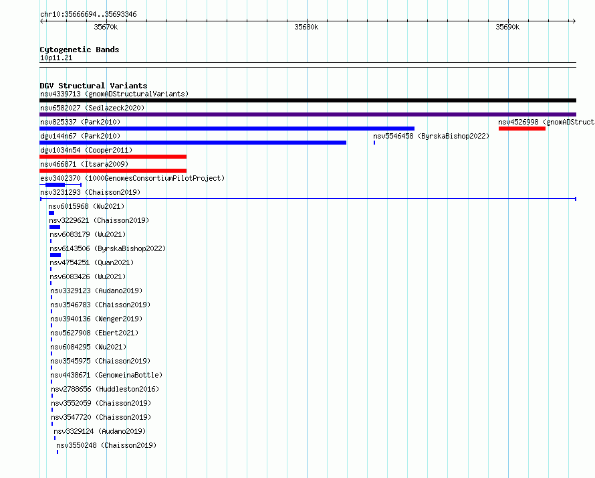Open nsv3229621 Chaisson2019 variant label

click(x=99, y=220)
